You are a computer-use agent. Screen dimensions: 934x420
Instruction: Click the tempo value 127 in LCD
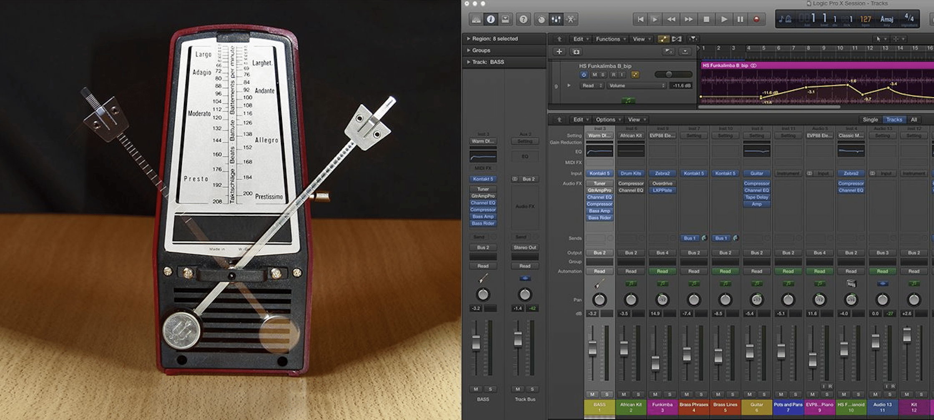(x=866, y=19)
